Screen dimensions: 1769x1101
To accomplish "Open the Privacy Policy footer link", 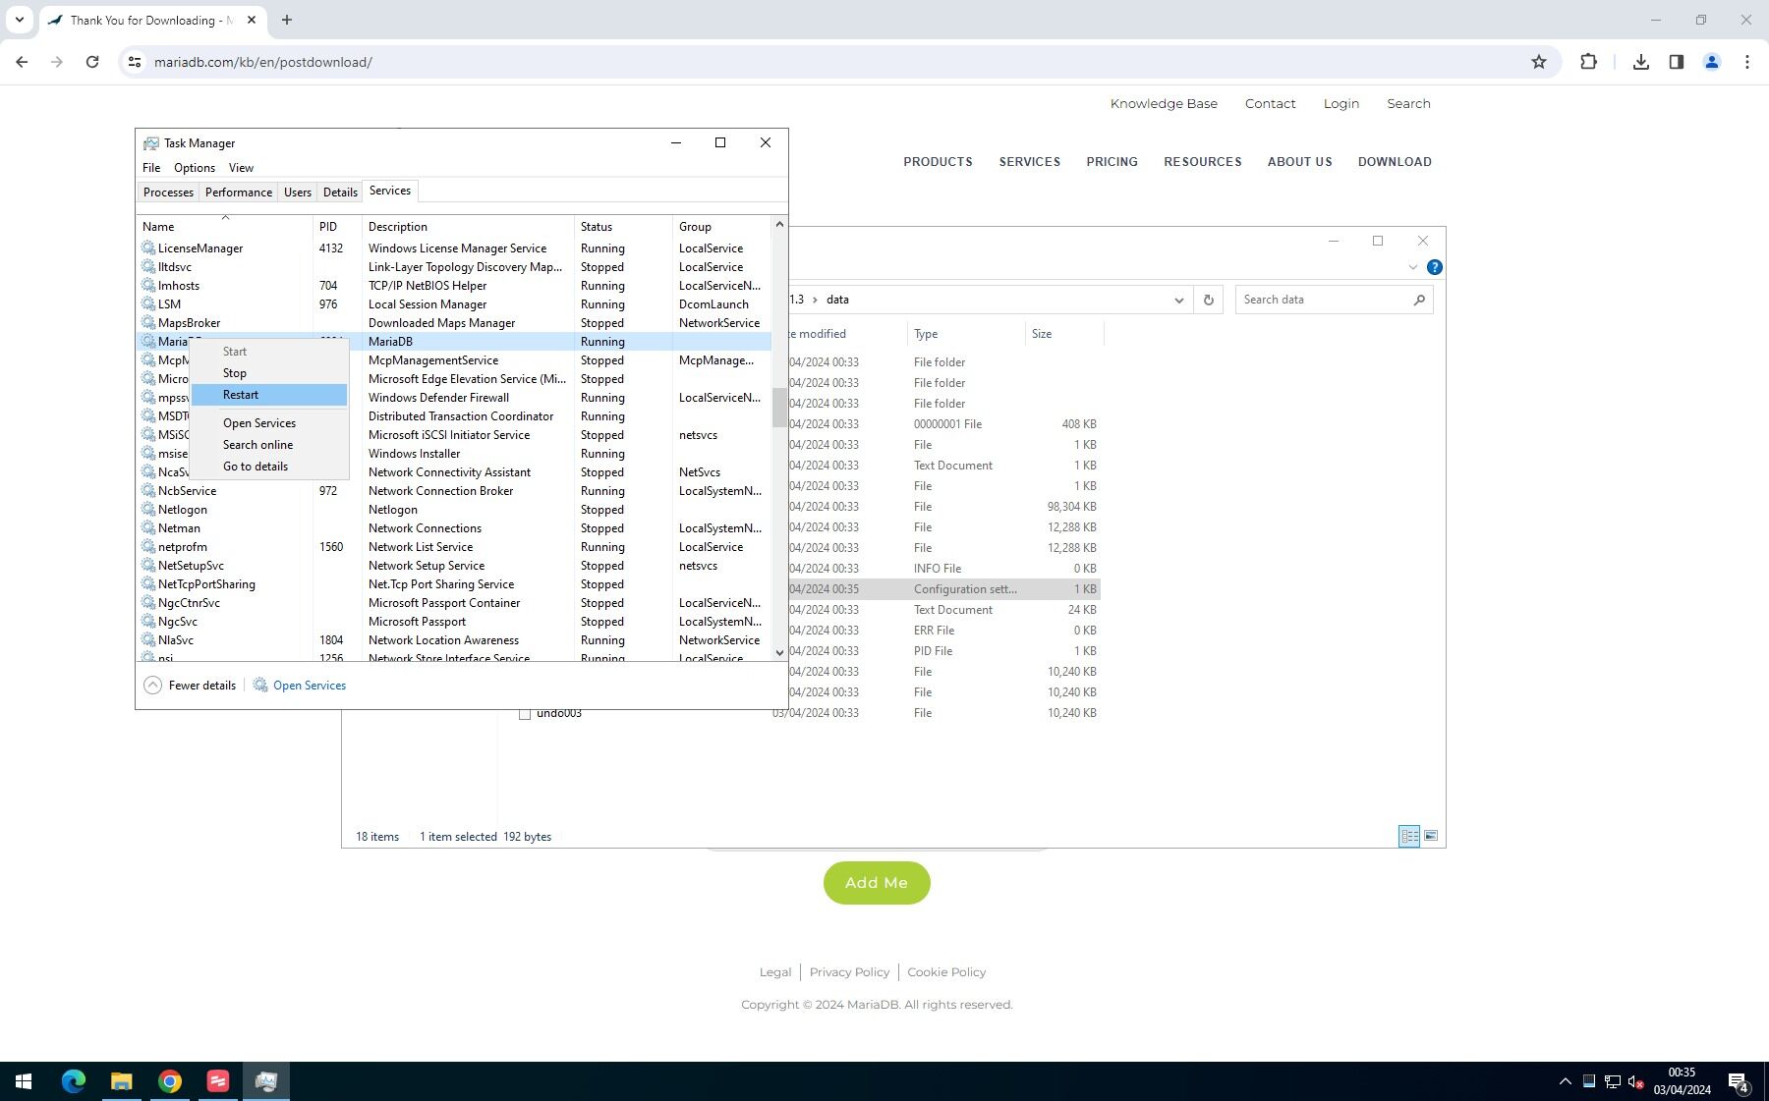I will click(849, 972).
